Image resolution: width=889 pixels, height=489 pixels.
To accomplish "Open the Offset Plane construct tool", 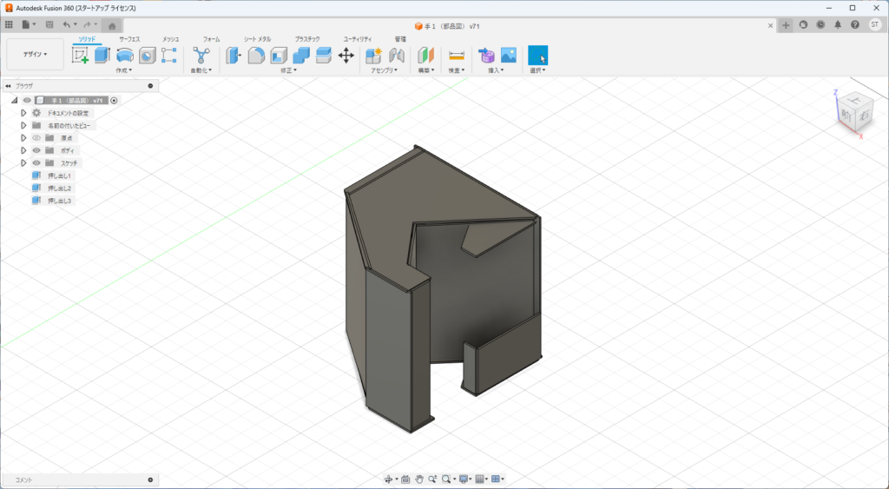I will click(x=425, y=55).
